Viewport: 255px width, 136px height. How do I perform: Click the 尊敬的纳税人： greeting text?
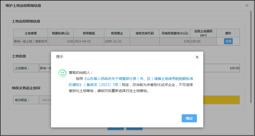[81, 73]
